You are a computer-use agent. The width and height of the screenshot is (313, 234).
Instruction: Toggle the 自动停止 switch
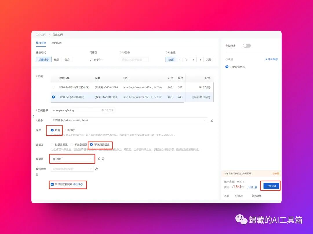pos(247,46)
